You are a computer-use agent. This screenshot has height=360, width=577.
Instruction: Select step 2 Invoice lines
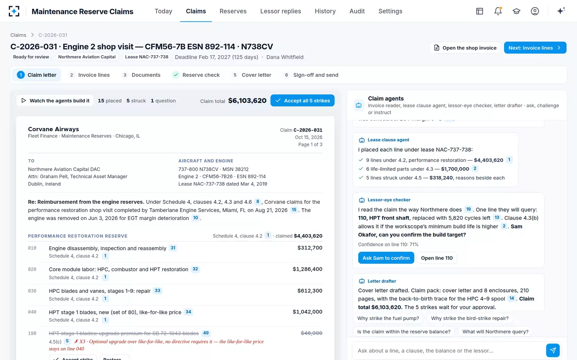tap(89, 75)
